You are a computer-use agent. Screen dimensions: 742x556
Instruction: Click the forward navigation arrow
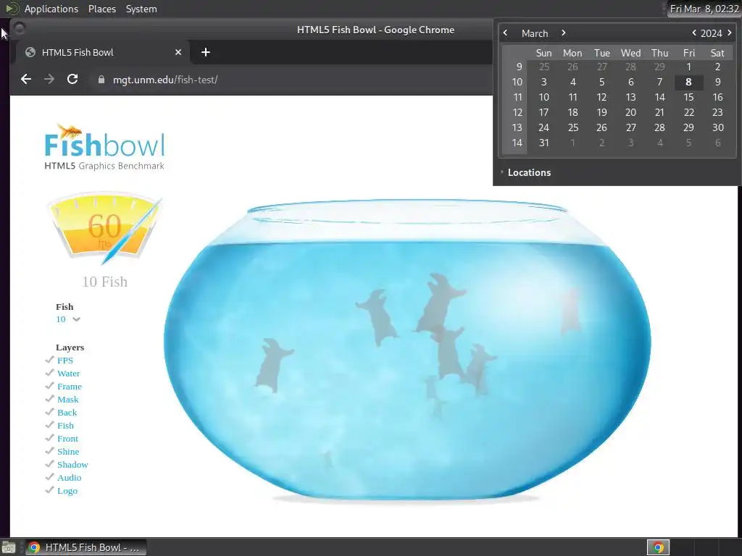[49, 80]
